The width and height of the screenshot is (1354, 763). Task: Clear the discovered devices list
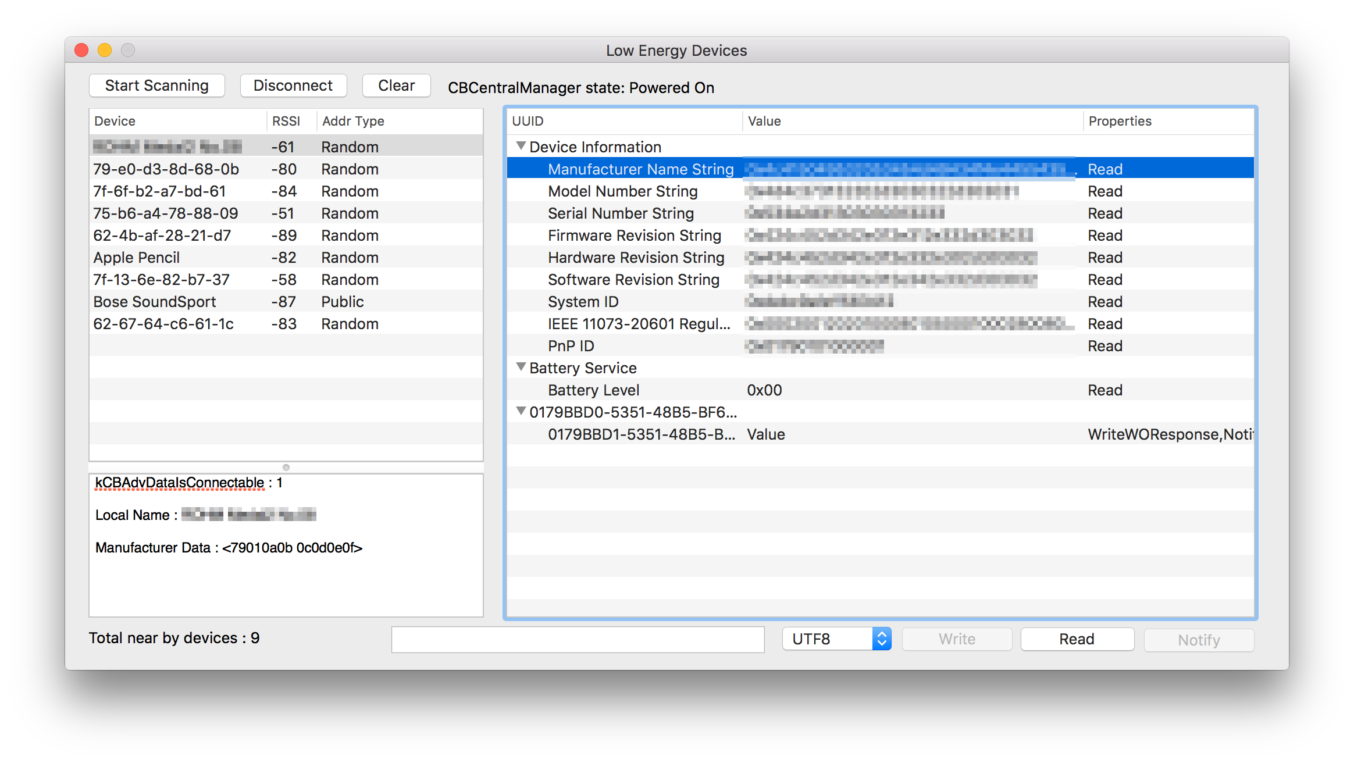click(x=396, y=85)
